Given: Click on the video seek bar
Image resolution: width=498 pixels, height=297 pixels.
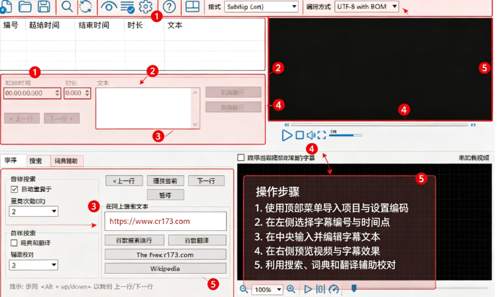Looking at the screenshot, I should pyautogui.click(x=379, y=125).
